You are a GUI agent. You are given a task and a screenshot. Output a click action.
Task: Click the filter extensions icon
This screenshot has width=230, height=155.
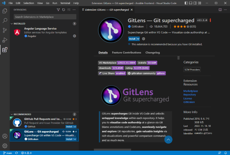coord(58,10)
